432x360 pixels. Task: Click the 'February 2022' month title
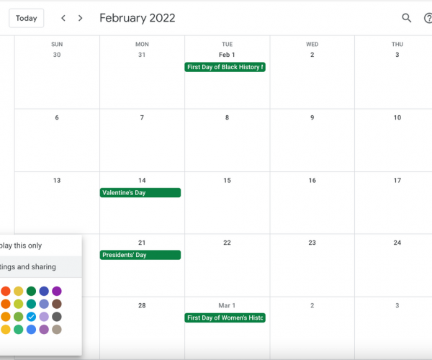click(138, 18)
